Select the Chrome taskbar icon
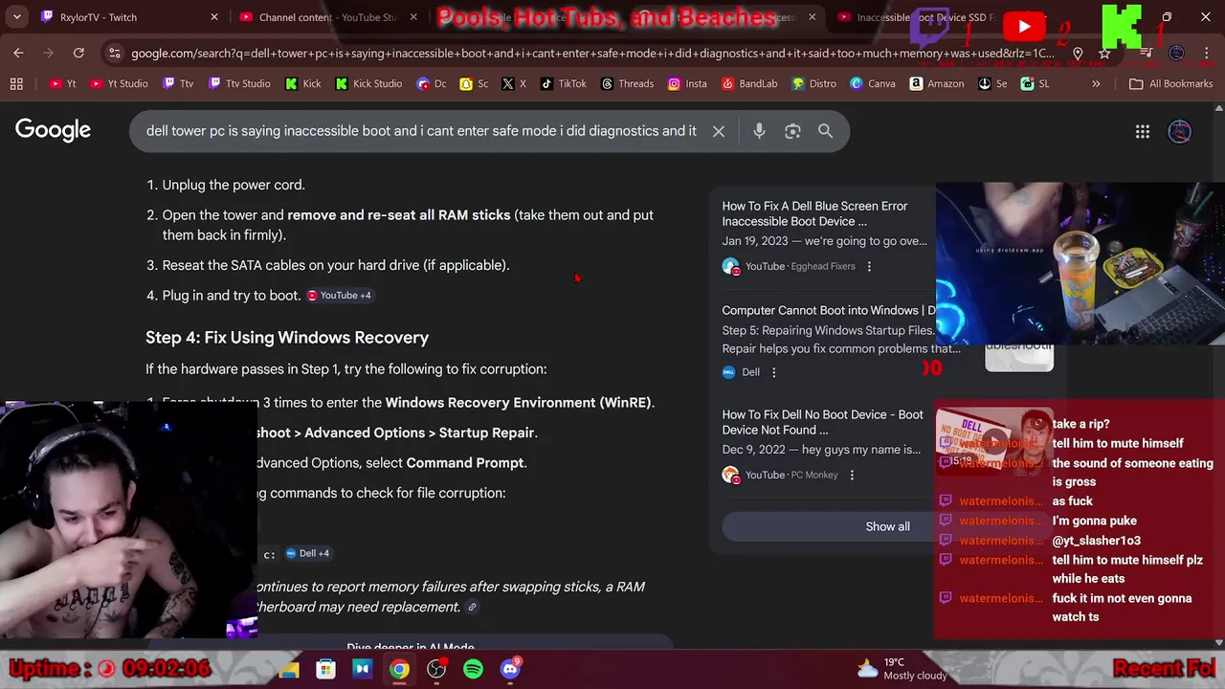Image resolution: width=1225 pixels, height=689 pixels. tap(399, 670)
